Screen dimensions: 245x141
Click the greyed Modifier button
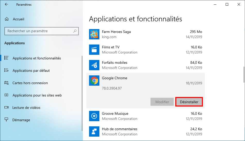coord(162,102)
